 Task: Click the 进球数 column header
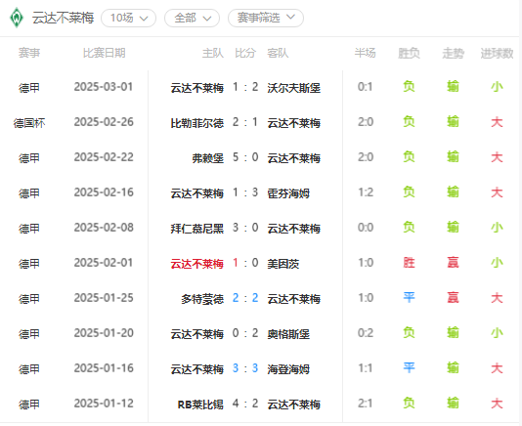pos(497,53)
